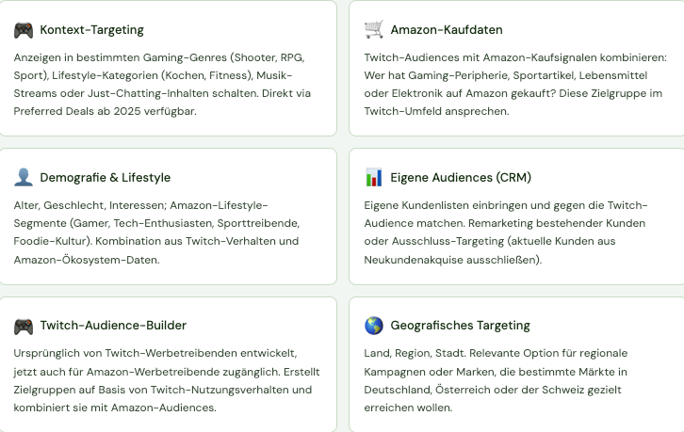Click the text about Amazon-Lifestyle-Segmente
This screenshot has height=432, width=684.
(156, 232)
